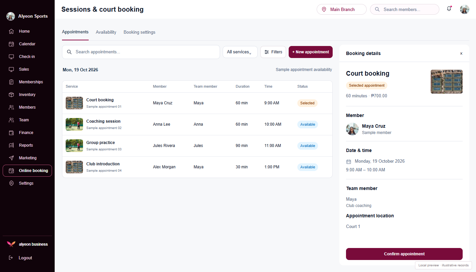The image size is (476, 272).
Task: Open the notifications bell icon
Action: point(449,9)
